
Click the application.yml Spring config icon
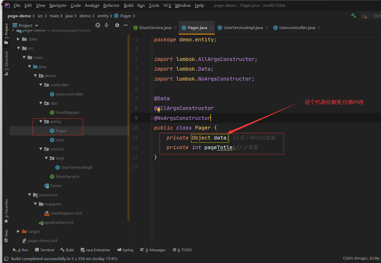pos(41,223)
